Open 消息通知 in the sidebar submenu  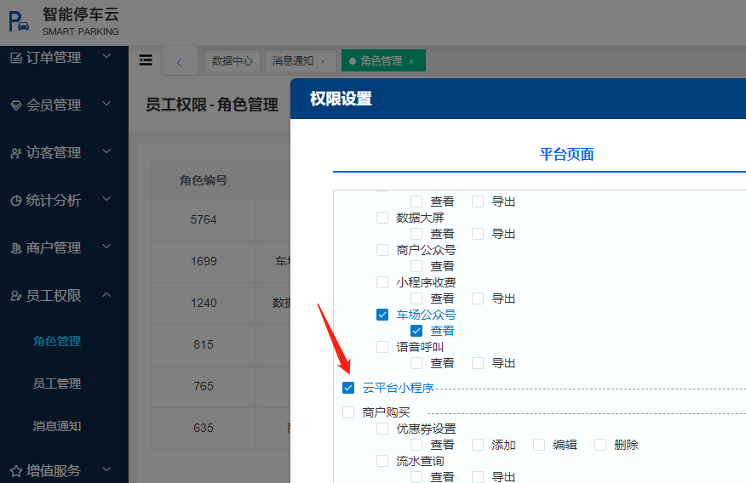pos(57,426)
